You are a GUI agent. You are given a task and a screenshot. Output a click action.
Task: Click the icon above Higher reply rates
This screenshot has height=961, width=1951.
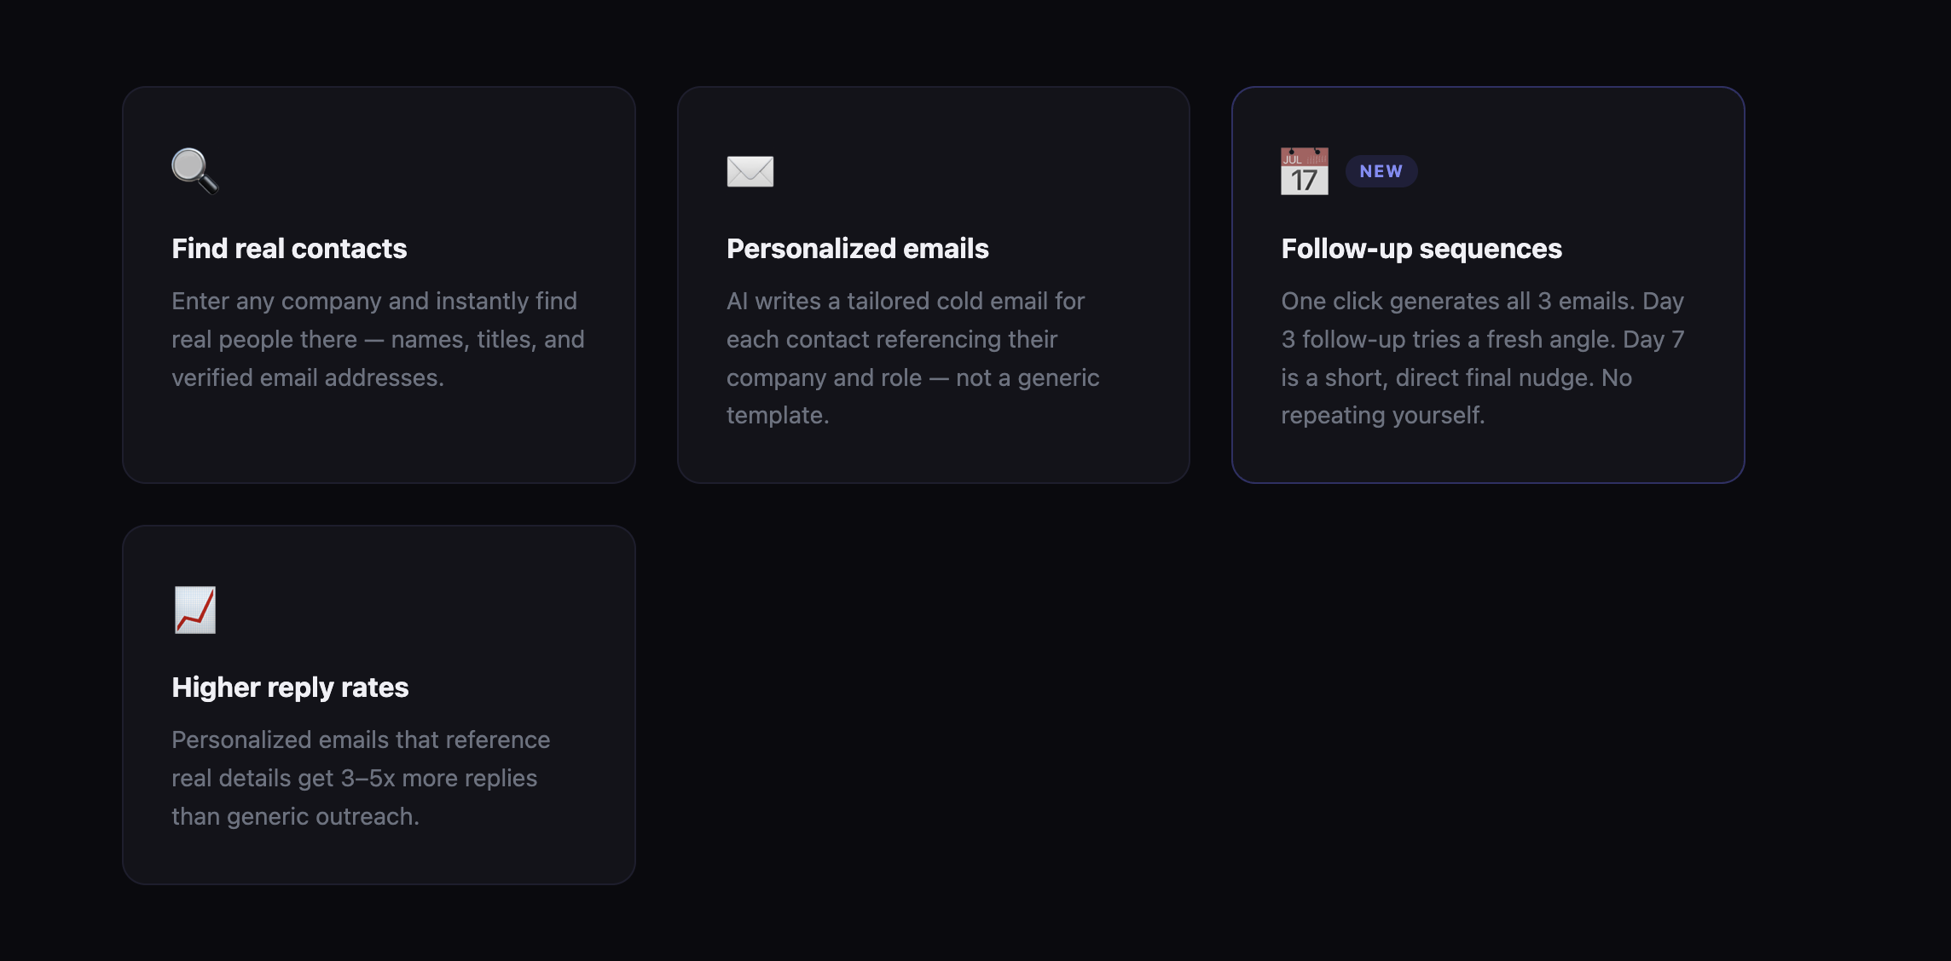(194, 610)
